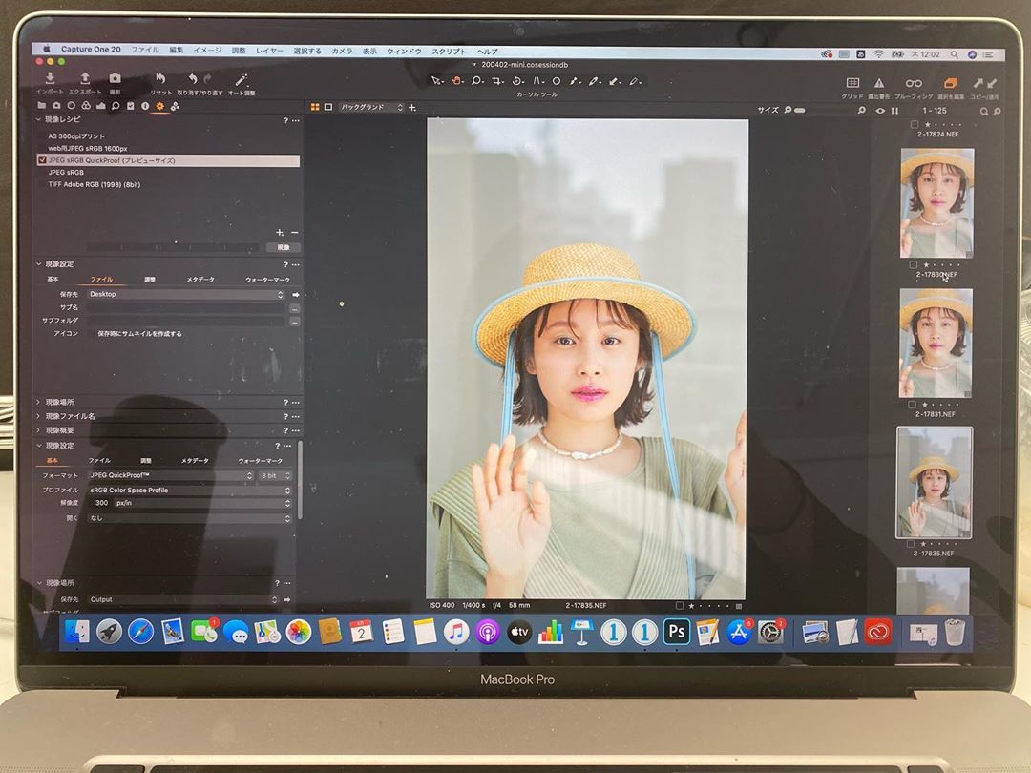Screen dimensions: 1031x773
Task: Open the sRGB Color Space Profile dropdown
Action: tap(189, 490)
